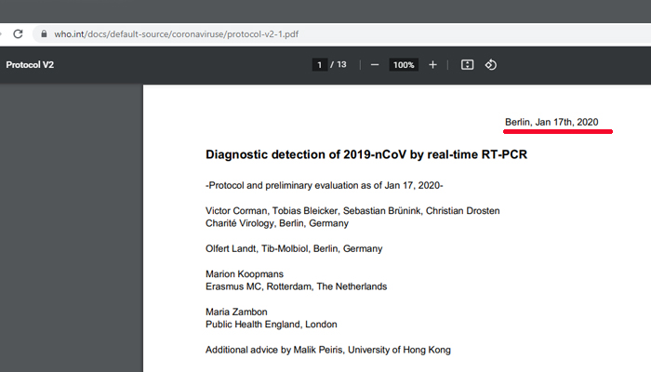
Task: Click the total page count 13
Action: [341, 65]
